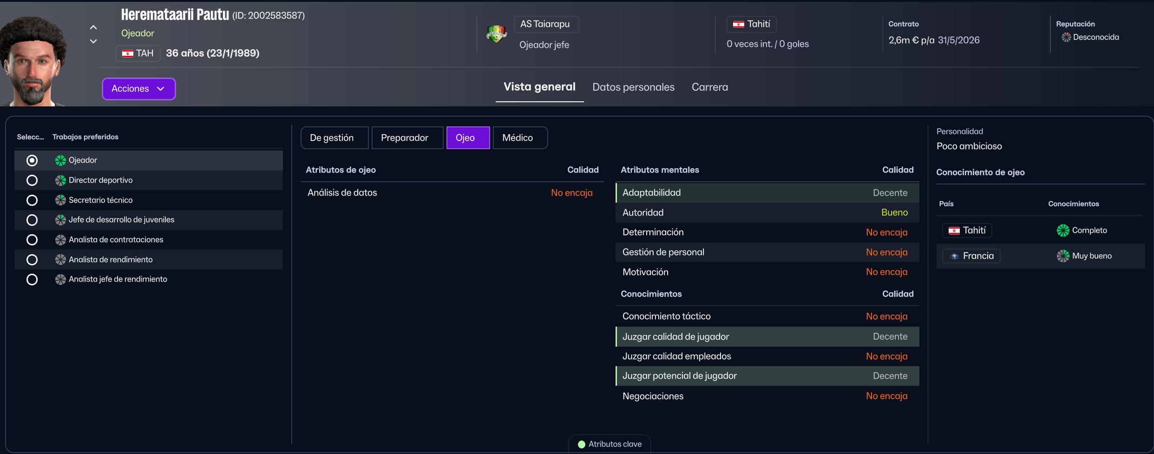Click suitability icon beside Analista de rendimiento
Screen dimensions: 1154x454
click(x=60, y=260)
